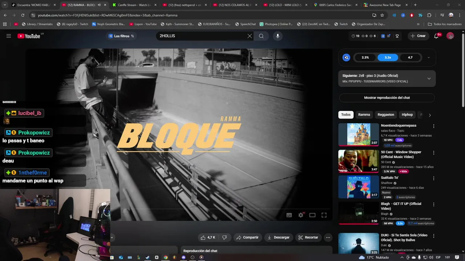Image resolution: width=465 pixels, height=261 pixels.
Task: Install app icon in address bar
Action: (x=374, y=15)
